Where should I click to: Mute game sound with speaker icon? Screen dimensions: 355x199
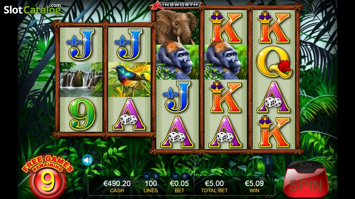(87, 160)
